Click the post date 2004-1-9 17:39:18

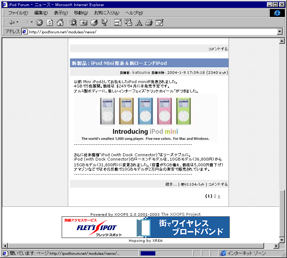[x=186, y=72]
